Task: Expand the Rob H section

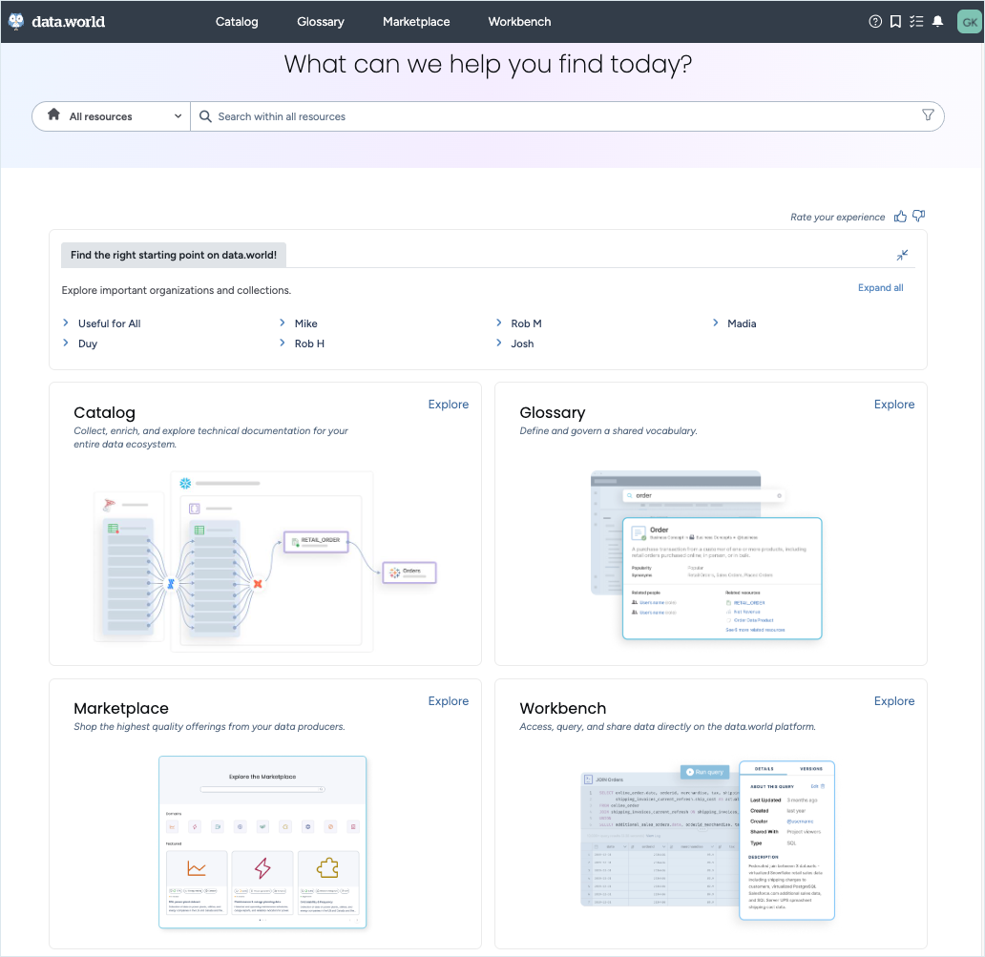Action: [x=283, y=343]
